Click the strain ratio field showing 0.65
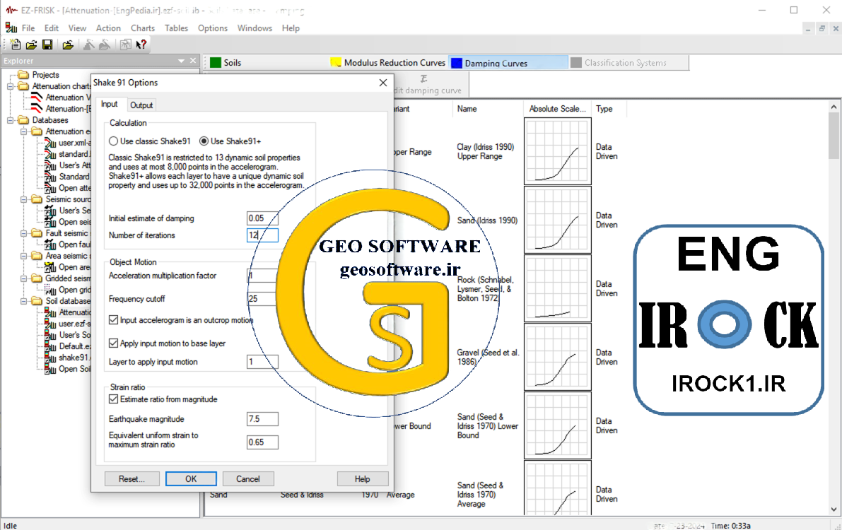This screenshot has height=530, width=842. click(262, 442)
